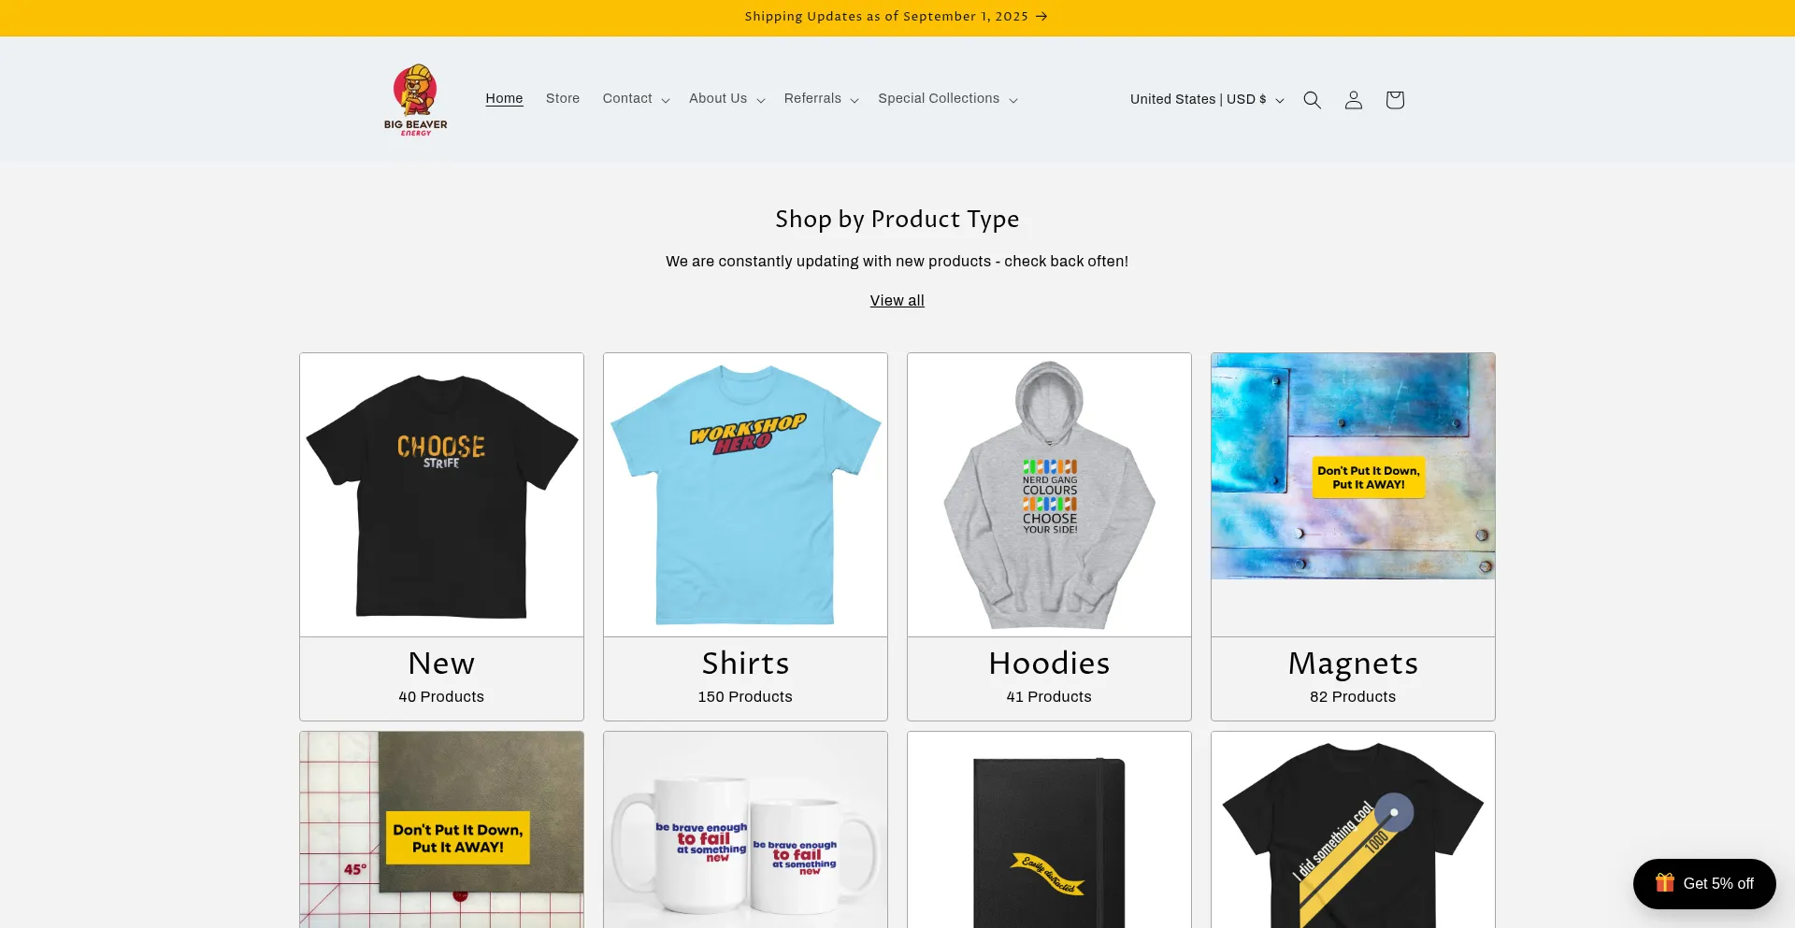Screen dimensions: 1795x928
Task: Open the Magnets metal magnet image
Action: [1353, 466]
